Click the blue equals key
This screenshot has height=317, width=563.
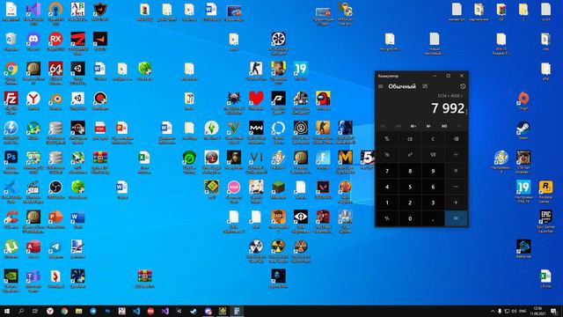(456, 218)
